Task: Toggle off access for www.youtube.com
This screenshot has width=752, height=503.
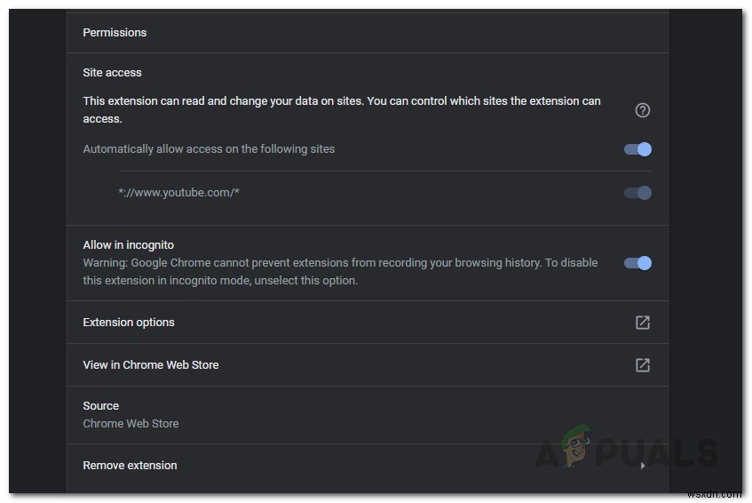Action: [638, 193]
